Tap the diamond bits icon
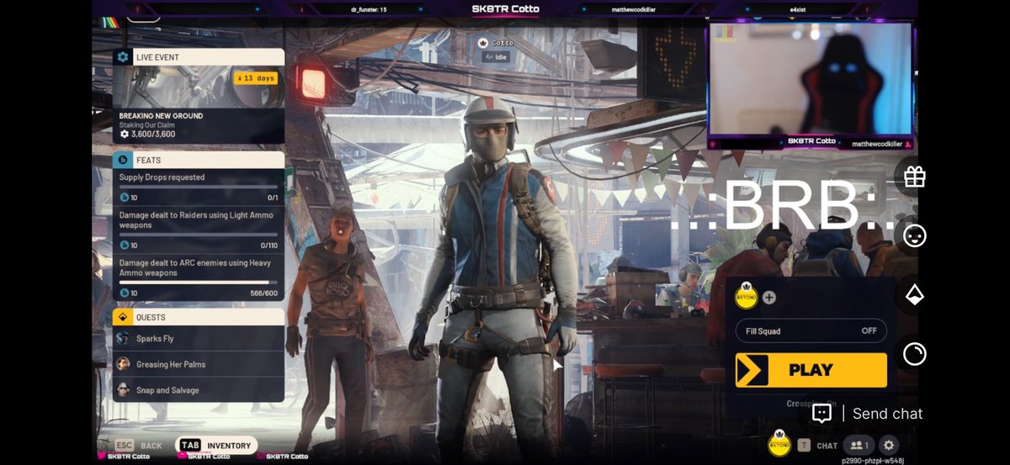The height and width of the screenshot is (465, 1010). tap(914, 295)
